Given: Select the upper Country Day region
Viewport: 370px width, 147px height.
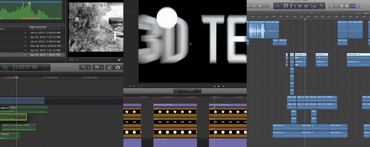Looking at the screenshot, I should point(358,56).
